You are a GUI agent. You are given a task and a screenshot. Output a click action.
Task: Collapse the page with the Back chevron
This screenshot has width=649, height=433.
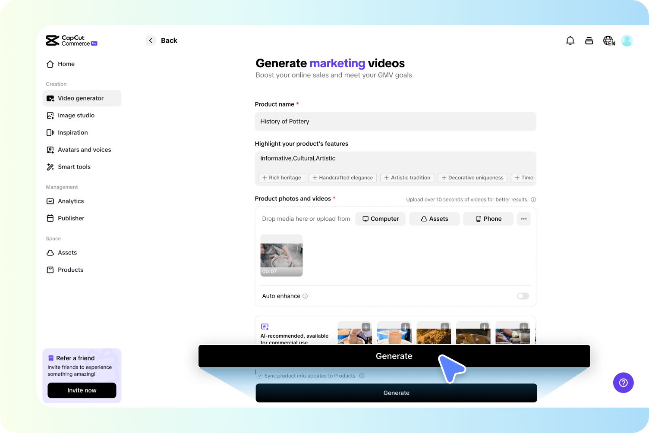click(151, 40)
